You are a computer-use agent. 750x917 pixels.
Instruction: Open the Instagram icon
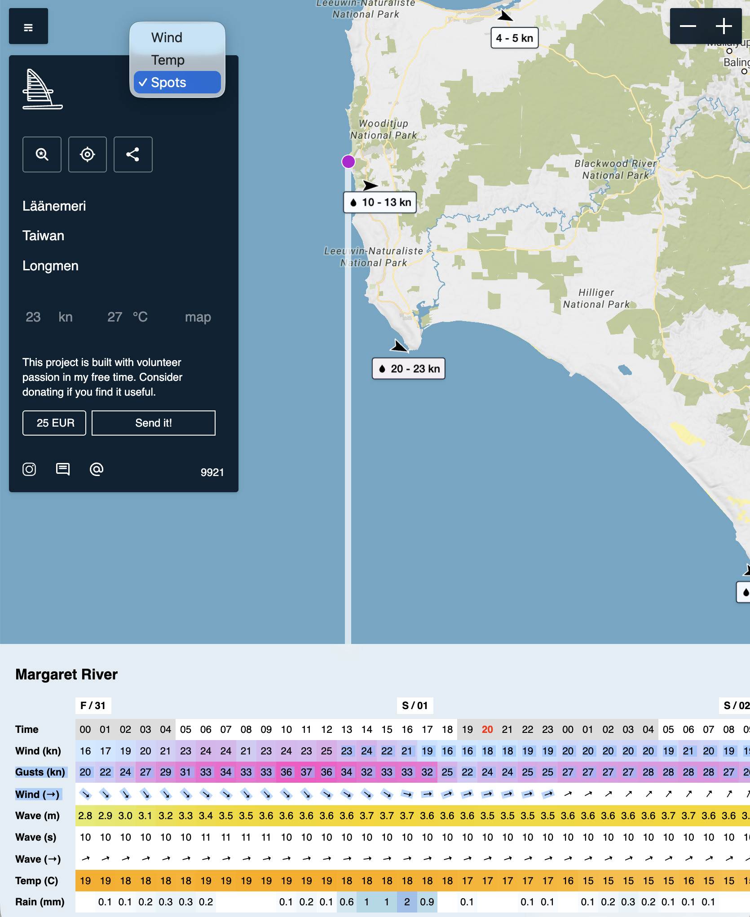tap(29, 469)
